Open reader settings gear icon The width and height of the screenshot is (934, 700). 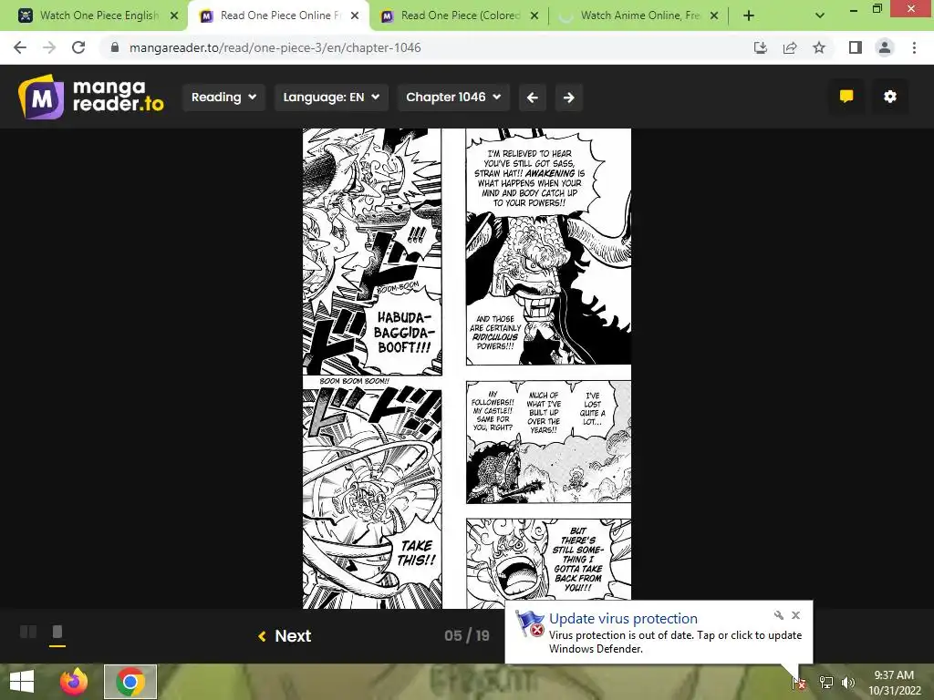tap(890, 97)
